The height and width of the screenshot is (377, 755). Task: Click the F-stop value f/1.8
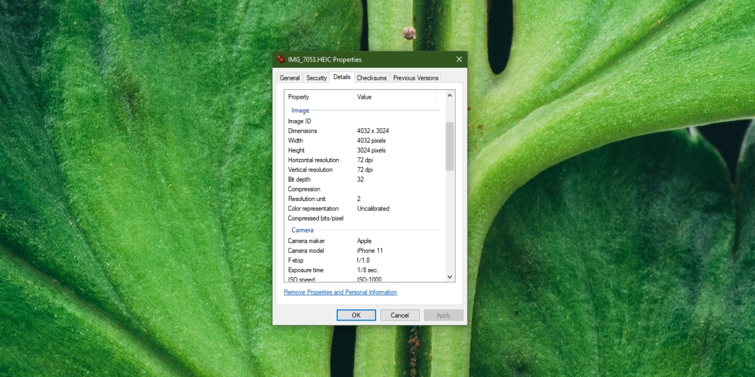coord(363,260)
